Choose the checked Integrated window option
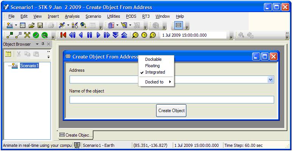The height and width of the screenshot is (151, 293). pos(155,72)
